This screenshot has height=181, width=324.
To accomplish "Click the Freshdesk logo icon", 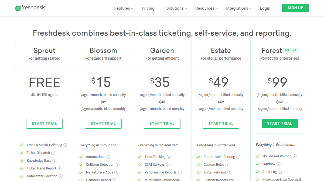I will (18, 8).
